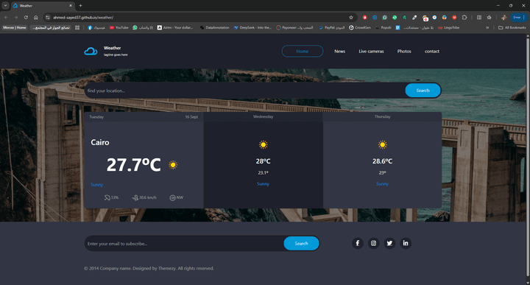Open the bookmarks apps grid icon
530x285 pixels.
(x=77, y=28)
